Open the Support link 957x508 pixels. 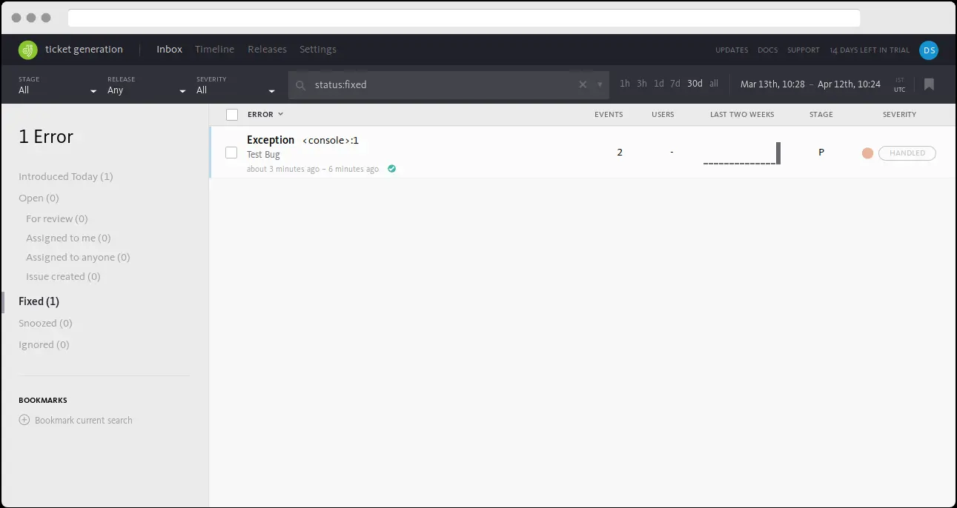pos(804,50)
